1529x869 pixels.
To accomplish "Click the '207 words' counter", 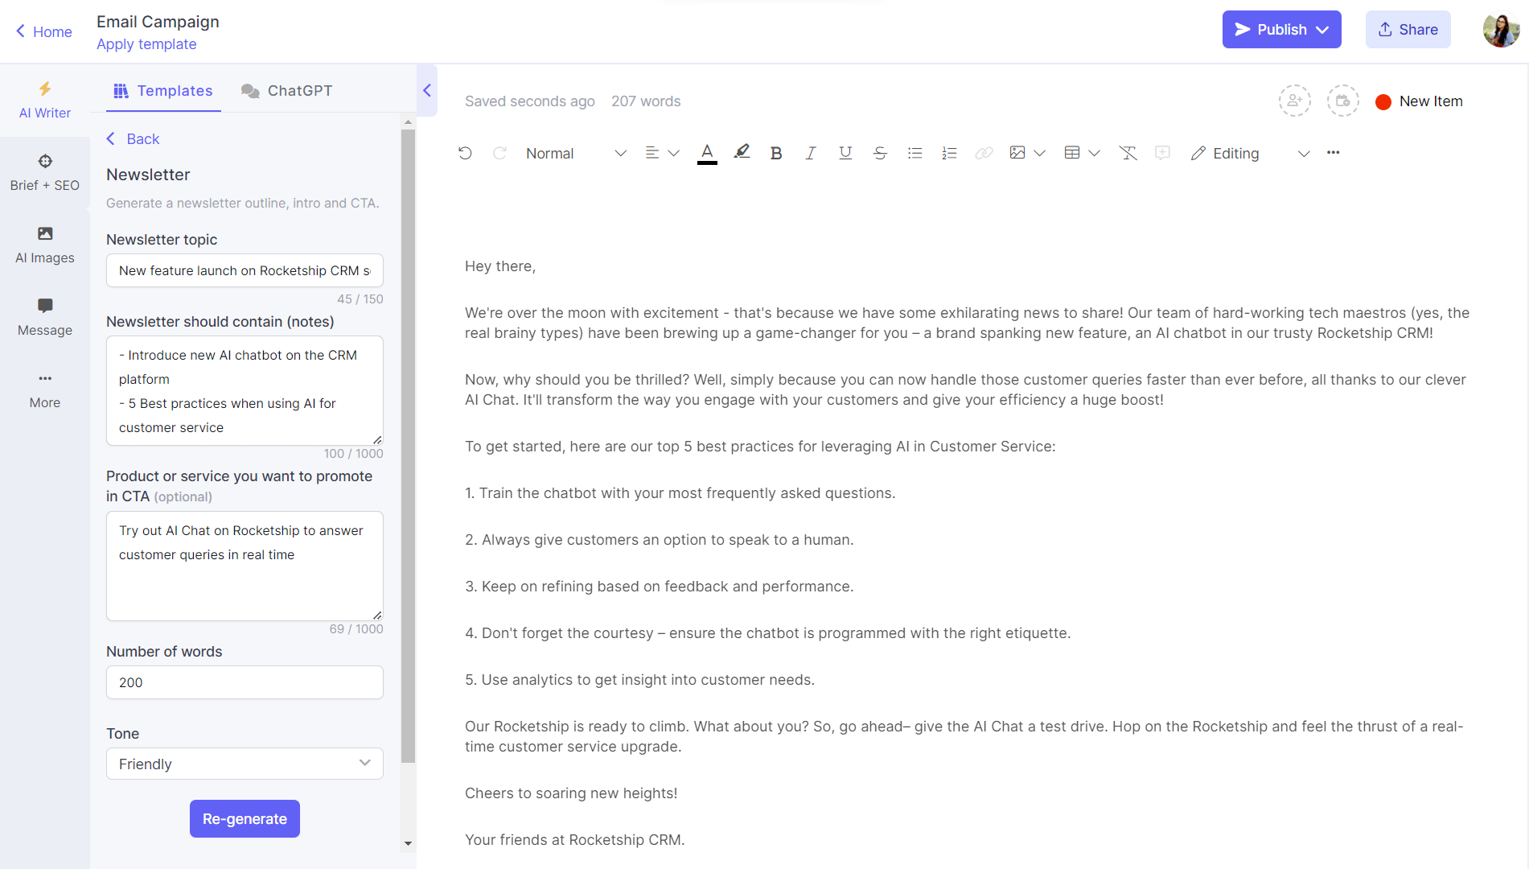I will (x=646, y=101).
